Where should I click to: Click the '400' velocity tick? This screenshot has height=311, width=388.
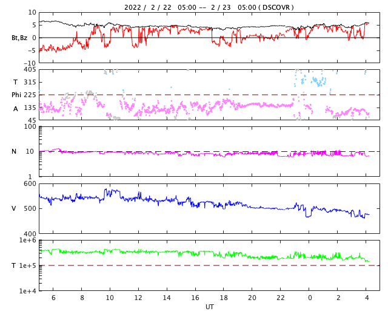30,234
